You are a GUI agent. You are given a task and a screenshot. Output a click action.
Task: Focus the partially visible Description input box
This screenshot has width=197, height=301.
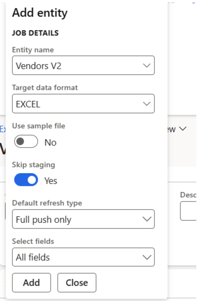point(188,211)
